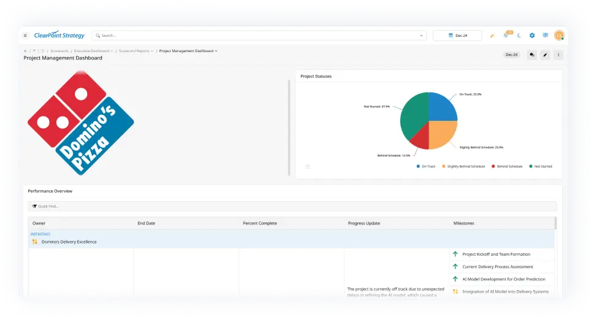Open the chart hamburger export menu

308,166
